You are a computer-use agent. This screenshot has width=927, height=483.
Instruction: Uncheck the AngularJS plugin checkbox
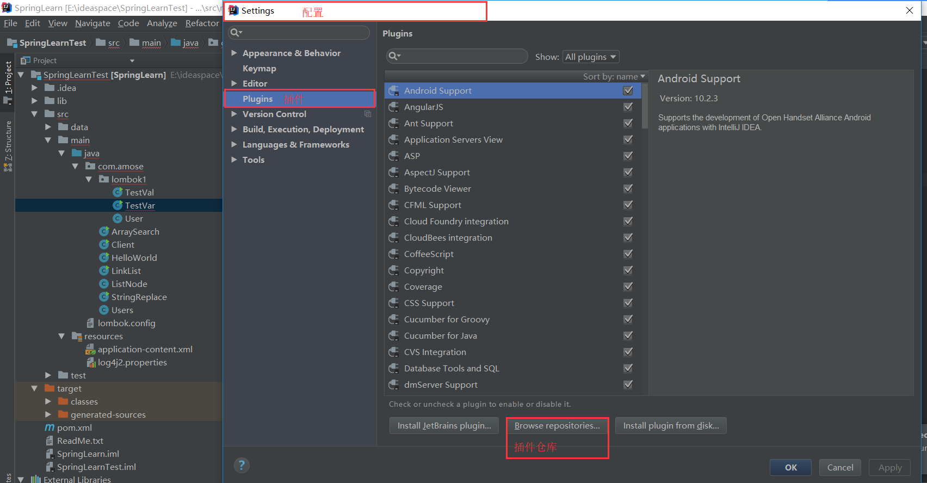coord(628,107)
